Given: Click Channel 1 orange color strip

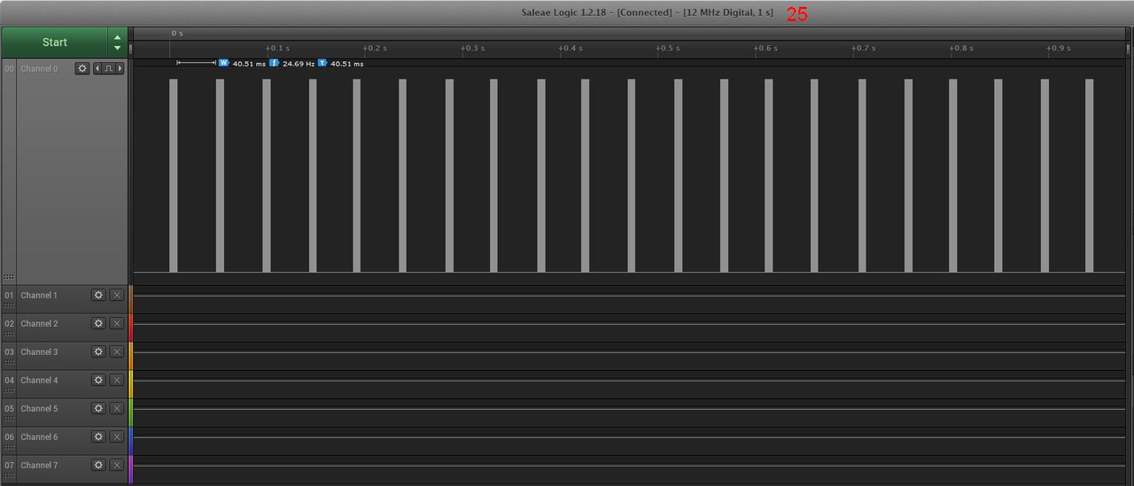Looking at the screenshot, I should [x=130, y=298].
